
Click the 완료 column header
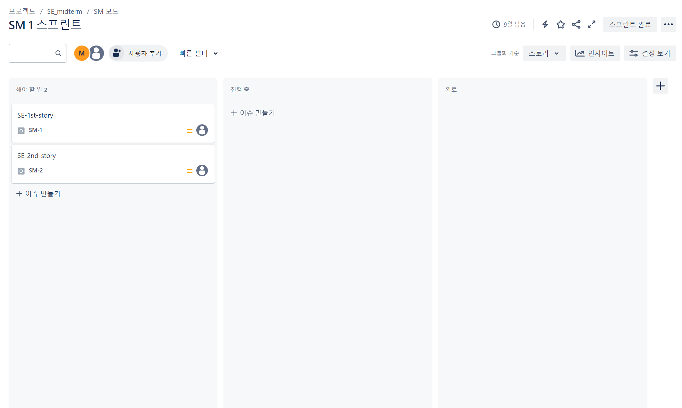451,89
